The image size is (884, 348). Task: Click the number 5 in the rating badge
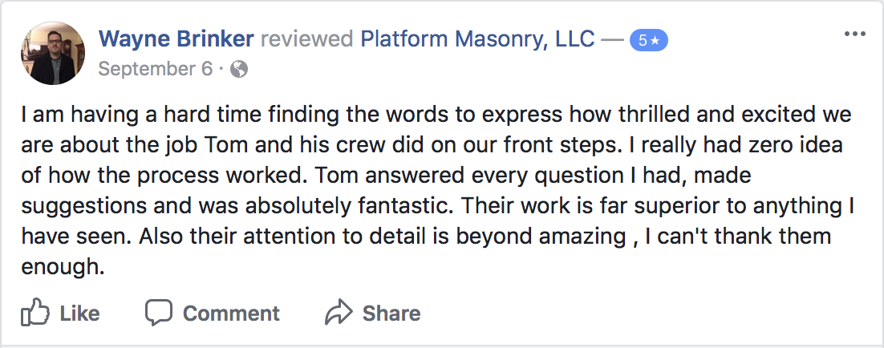pyautogui.click(x=643, y=40)
